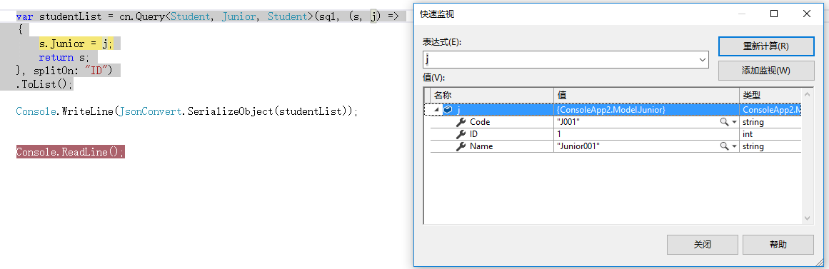Screen dimensions: 829x269
Task: Maximize the 快速监视 dialog window
Action: [x=774, y=14]
